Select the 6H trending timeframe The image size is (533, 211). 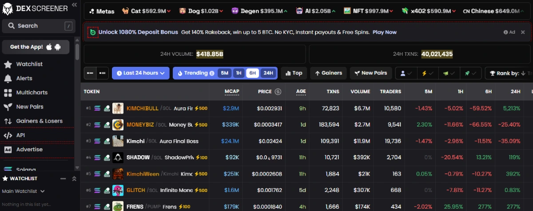click(253, 73)
